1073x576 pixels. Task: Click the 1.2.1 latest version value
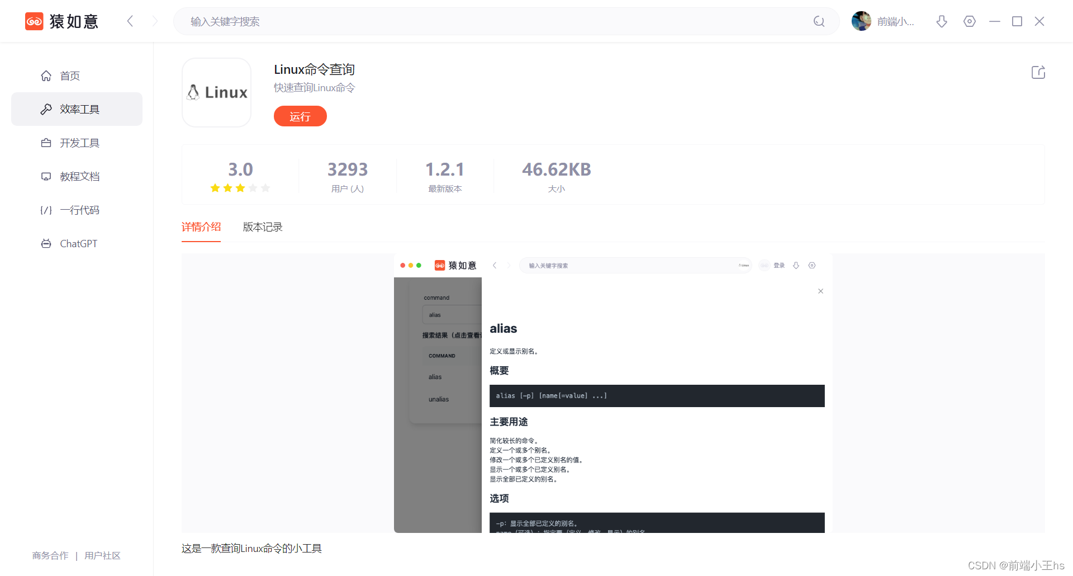[x=445, y=169]
